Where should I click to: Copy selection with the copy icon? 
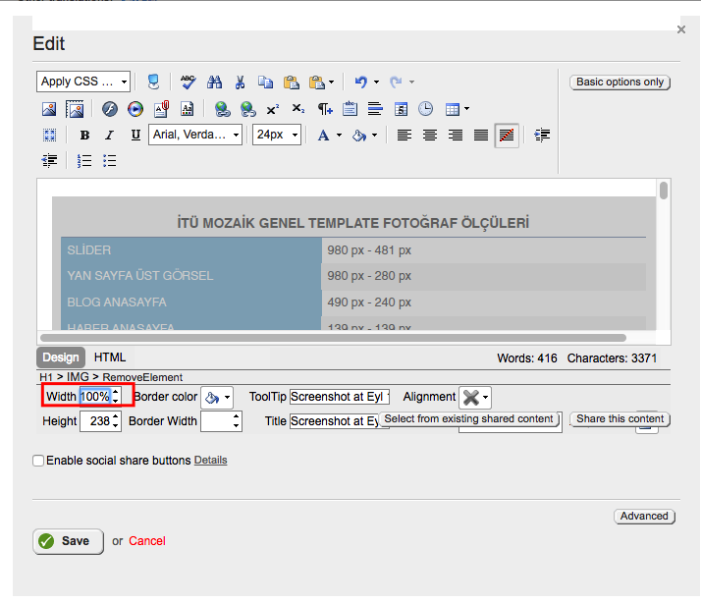click(265, 82)
